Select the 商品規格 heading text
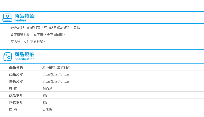This screenshot has width=204, height=117. coord(24,54)
